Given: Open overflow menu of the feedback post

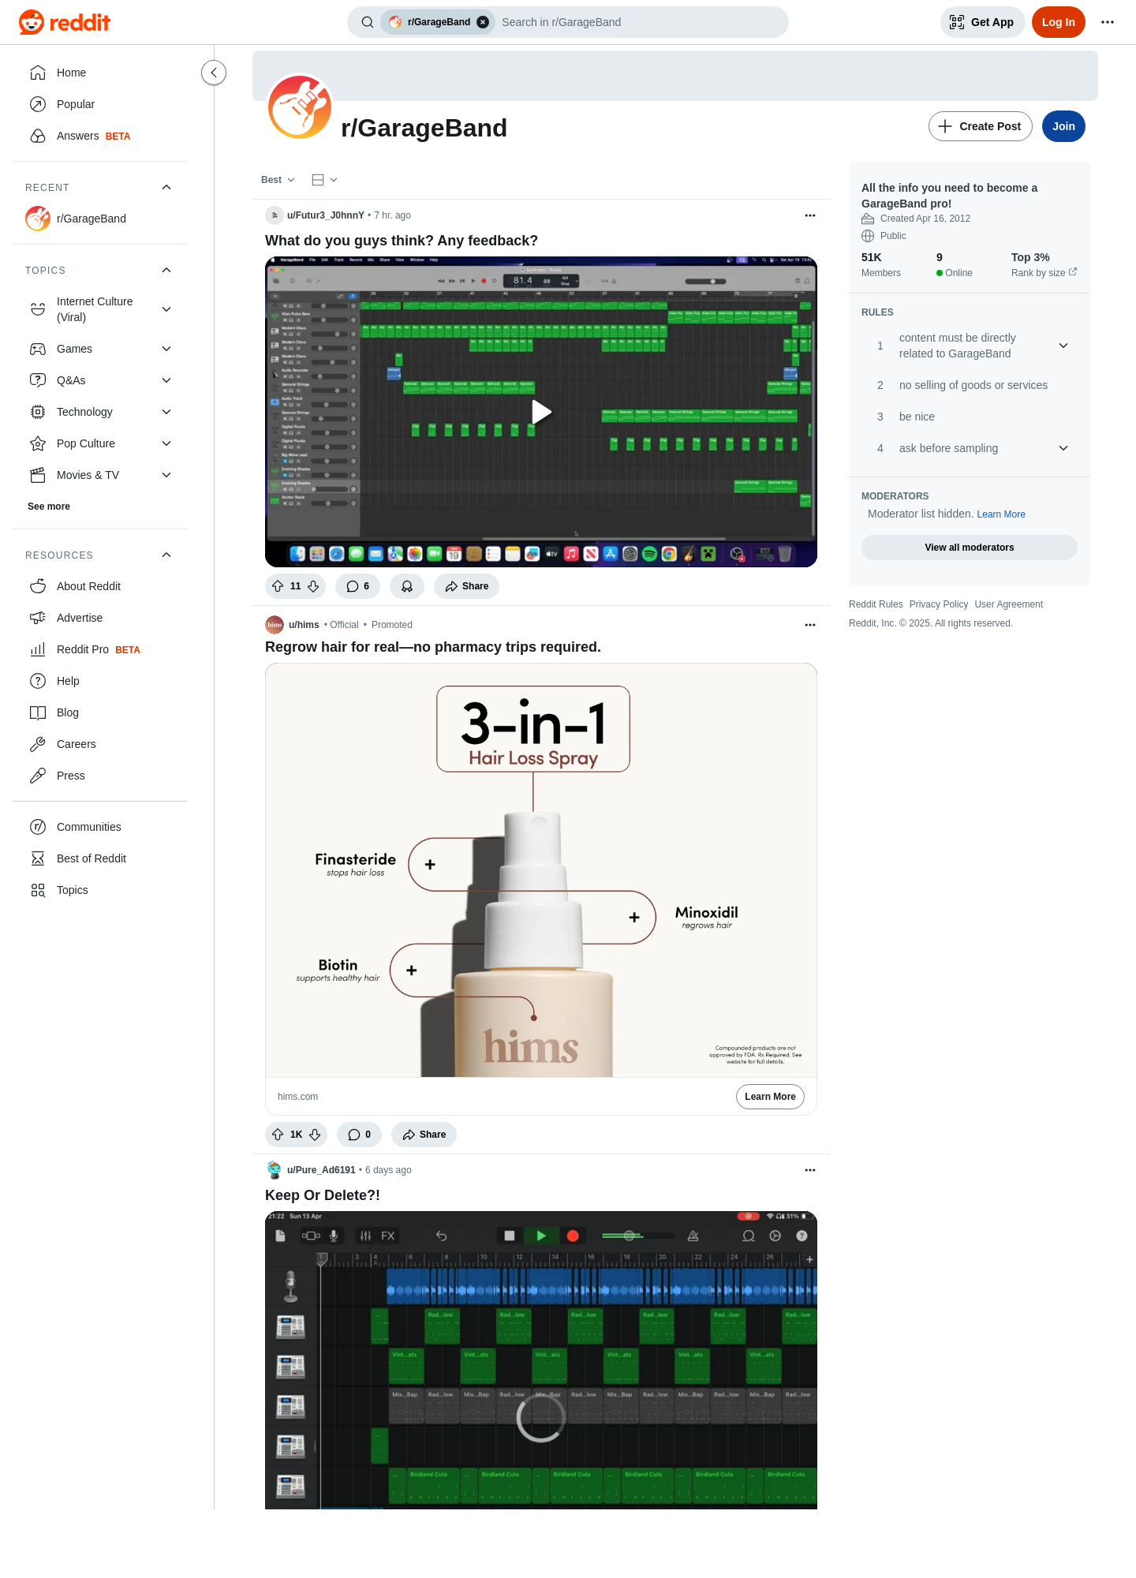Looking at the screenshot, I should [809, 215].
